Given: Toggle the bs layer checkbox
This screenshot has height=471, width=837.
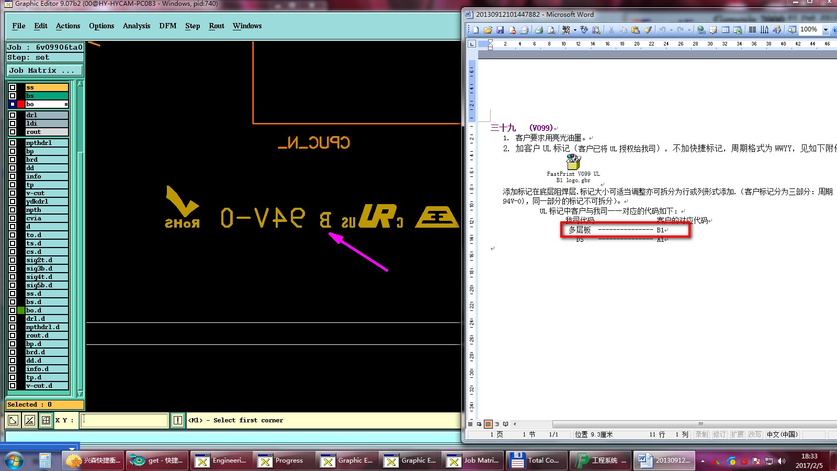Looking at the screenshot, I should 13,96.
